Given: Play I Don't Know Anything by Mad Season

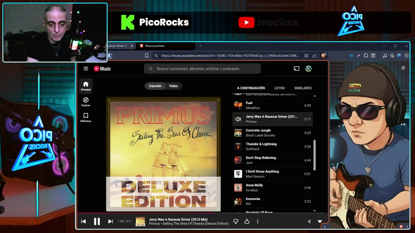Looking at the screenshot, I should point(272,174).
